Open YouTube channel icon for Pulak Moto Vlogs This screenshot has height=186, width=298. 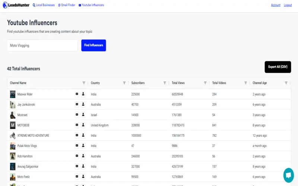pyautogui.click(x=77, y=145)
